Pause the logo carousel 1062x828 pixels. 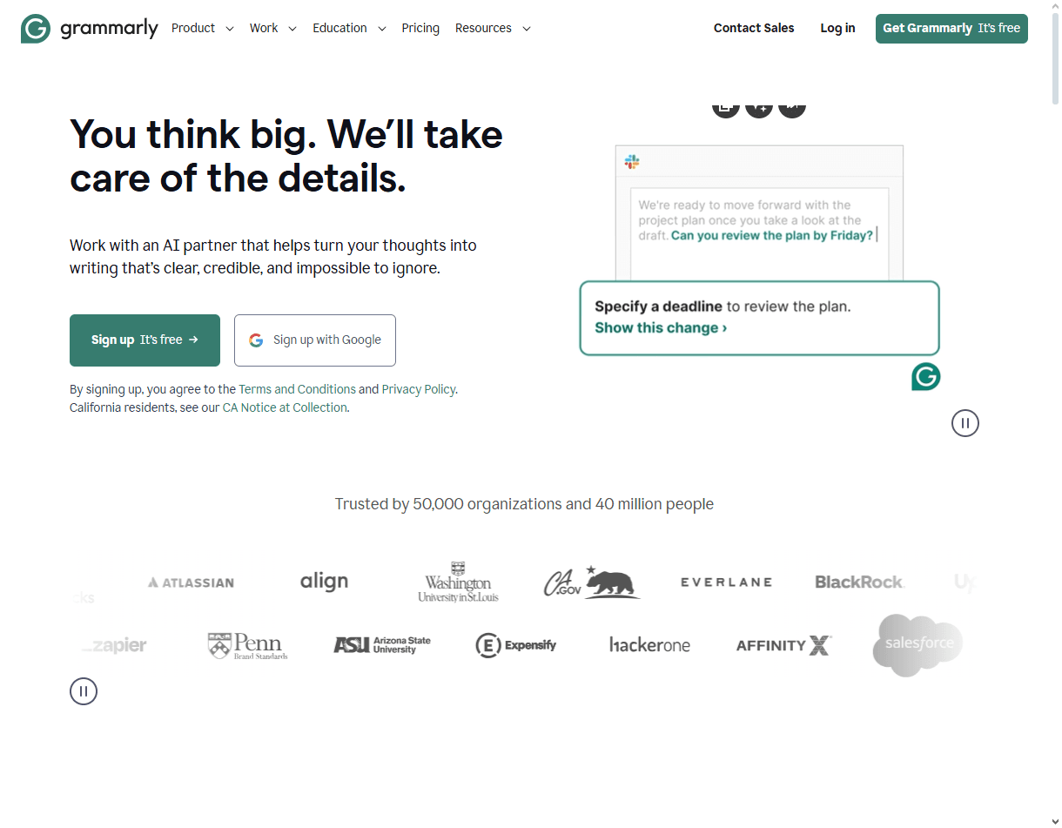pyautogui.click(x=84, y=691)
